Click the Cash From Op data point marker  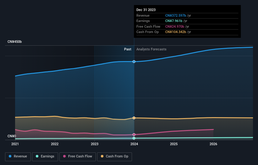pos(134,118)
